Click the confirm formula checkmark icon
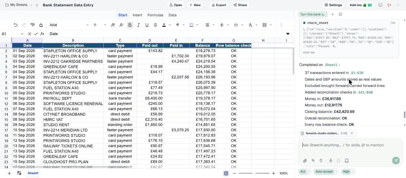Image resolution: width=406 pixels, height=178 pixels. point(36,34)
